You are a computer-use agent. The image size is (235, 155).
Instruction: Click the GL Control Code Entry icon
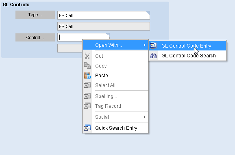[153, 46]
